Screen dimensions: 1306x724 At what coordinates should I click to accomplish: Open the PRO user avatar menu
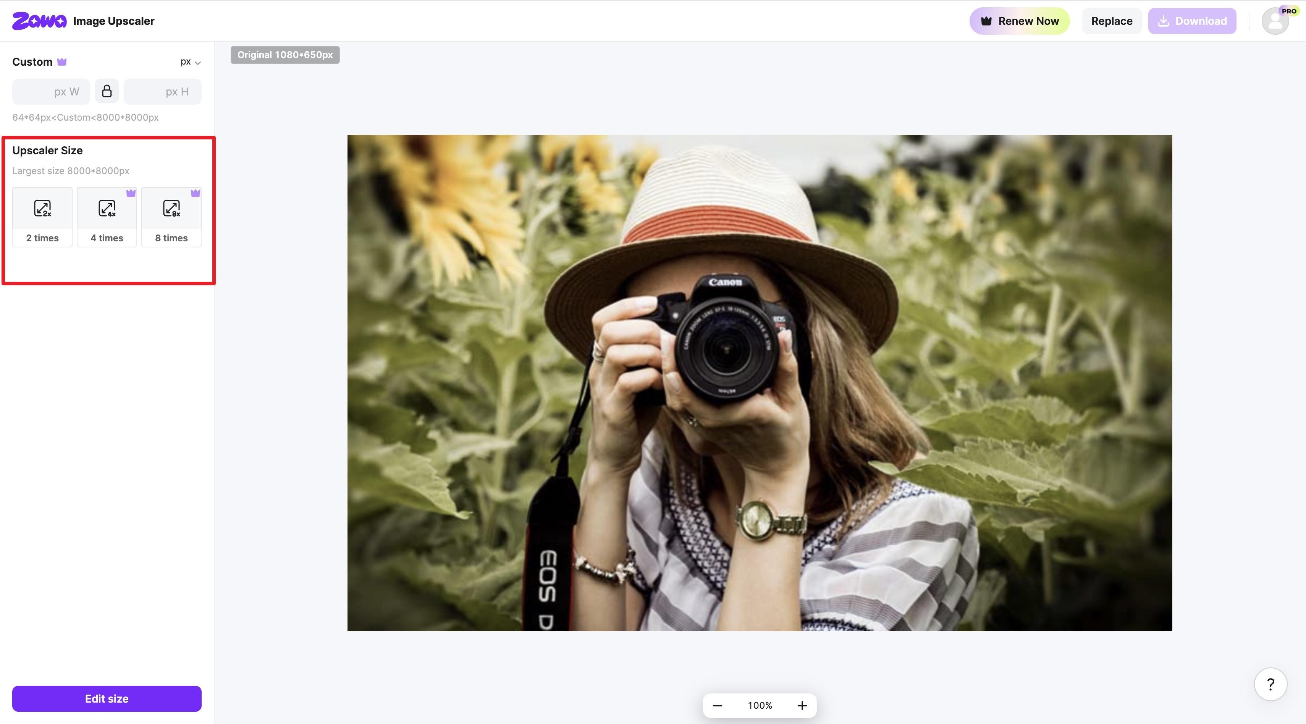click(1275, 21)
